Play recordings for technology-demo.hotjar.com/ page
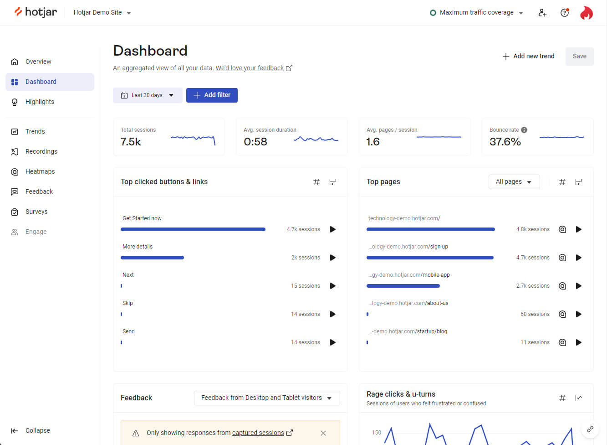This screenshot has height=445, width=607. [x=579, y=229]
